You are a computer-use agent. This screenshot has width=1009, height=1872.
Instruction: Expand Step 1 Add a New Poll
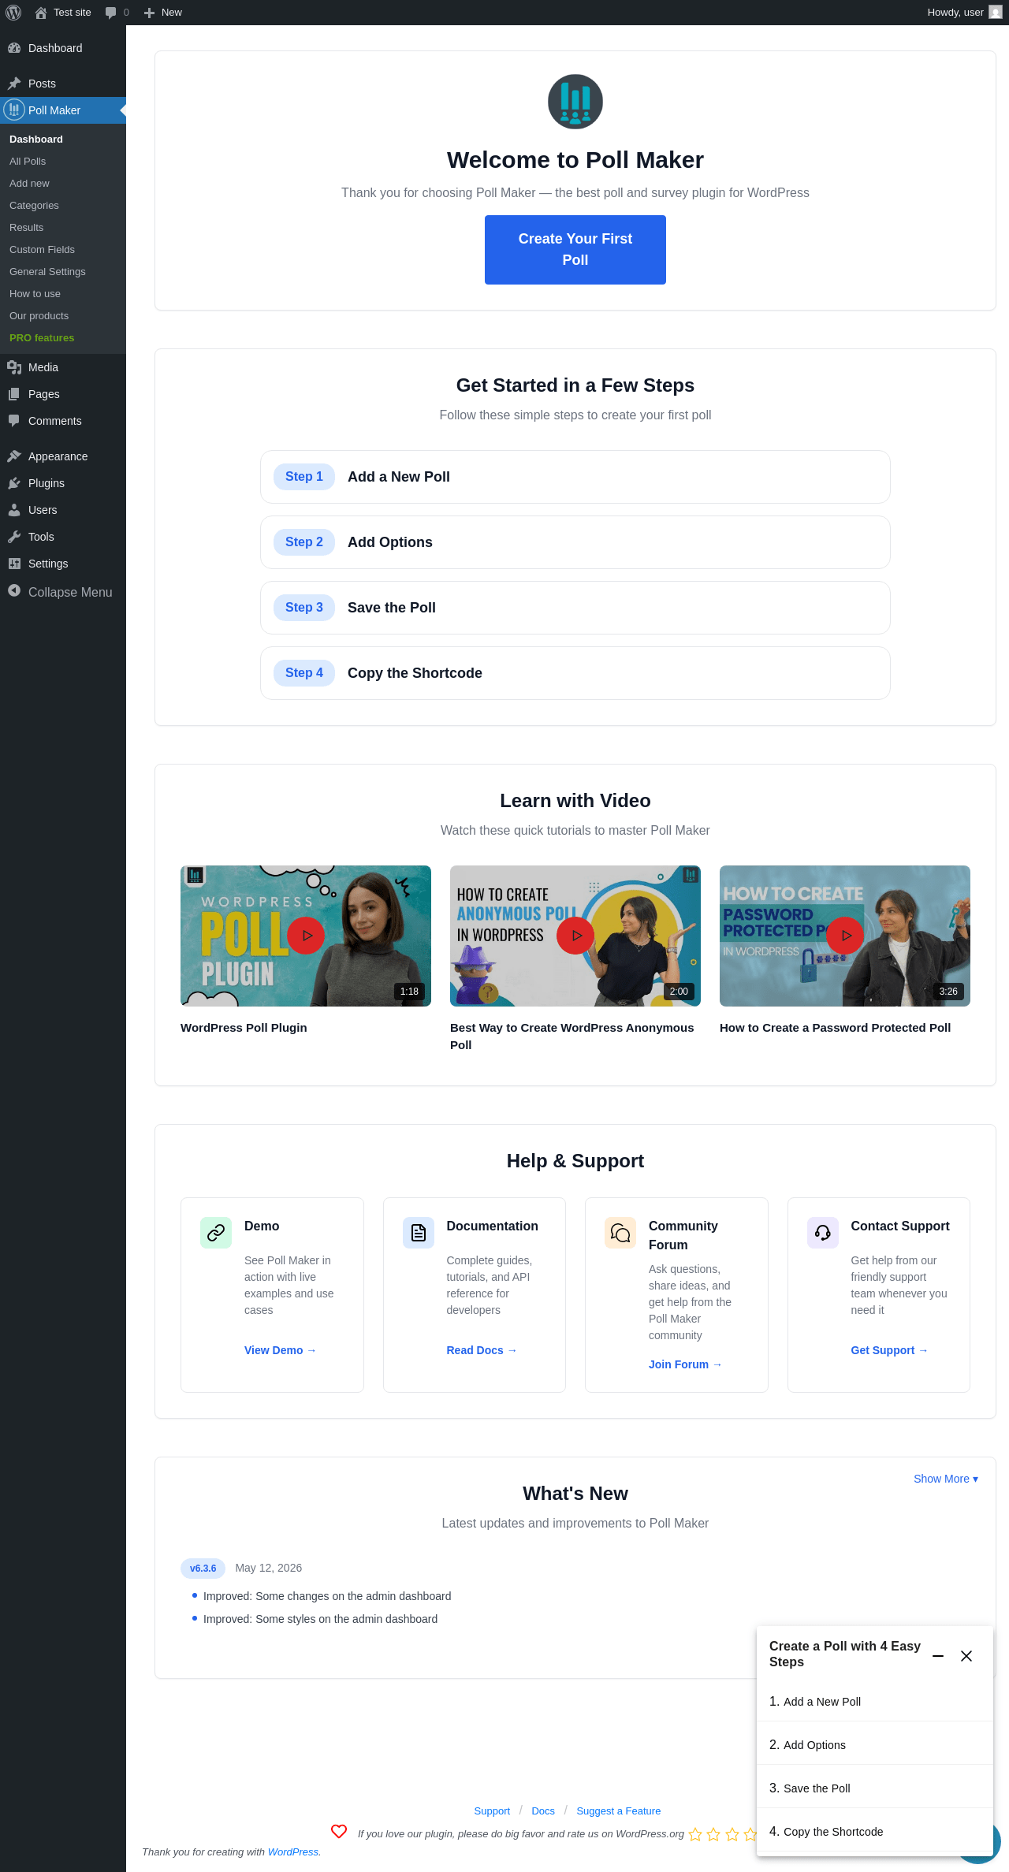[x=575, y=477]
